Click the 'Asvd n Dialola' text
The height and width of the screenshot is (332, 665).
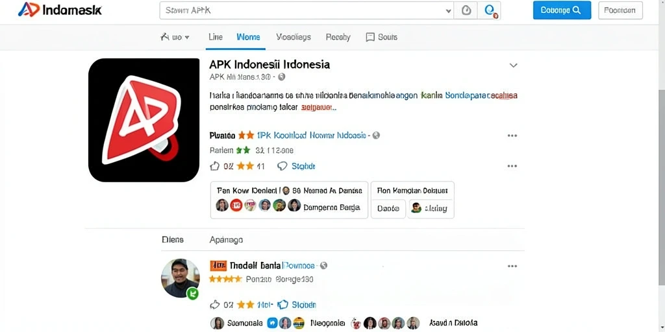pyautogui.click(x=453, y=323)
